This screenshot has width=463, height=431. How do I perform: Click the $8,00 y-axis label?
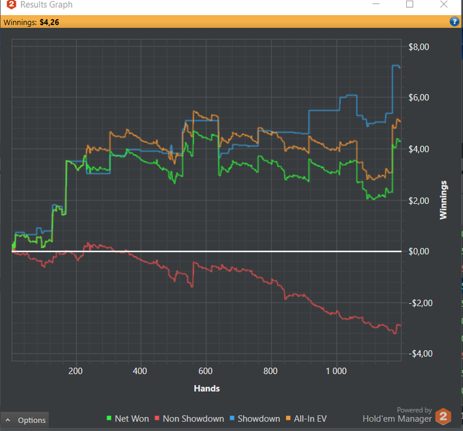pyautogui.click(x=419, y=47)
